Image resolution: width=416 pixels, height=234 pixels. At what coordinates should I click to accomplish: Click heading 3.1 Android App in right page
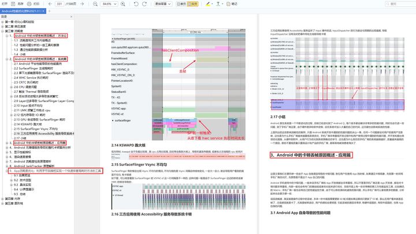coord(300,213)
